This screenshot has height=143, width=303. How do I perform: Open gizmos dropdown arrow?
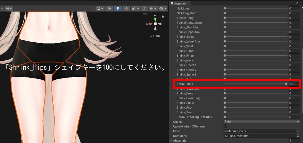tap(166, 9)
